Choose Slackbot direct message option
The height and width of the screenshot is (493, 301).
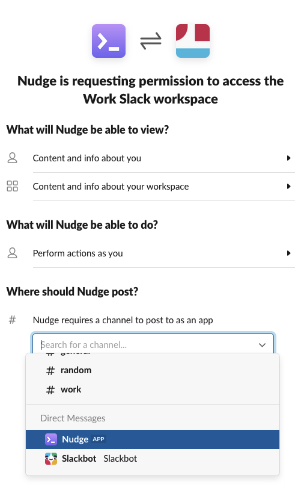(153, 459)
